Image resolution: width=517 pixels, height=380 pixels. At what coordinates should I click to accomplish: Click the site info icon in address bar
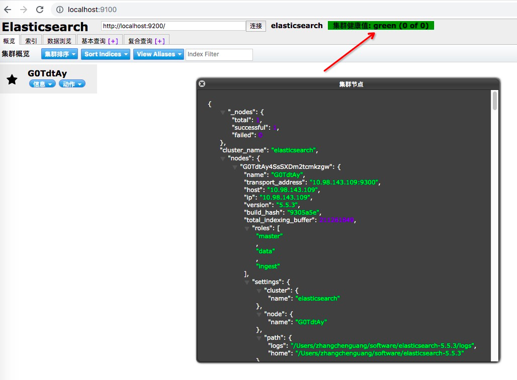(x=60, y=9)
